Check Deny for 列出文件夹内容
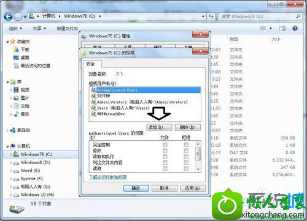The height and width of the screenshot is (221, 307). [186, 162]
